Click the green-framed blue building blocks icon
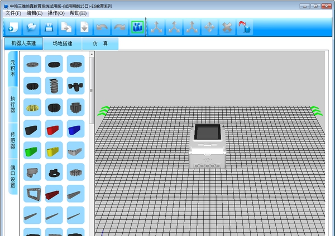Screen dimensions: 335x236 point(137,27)
